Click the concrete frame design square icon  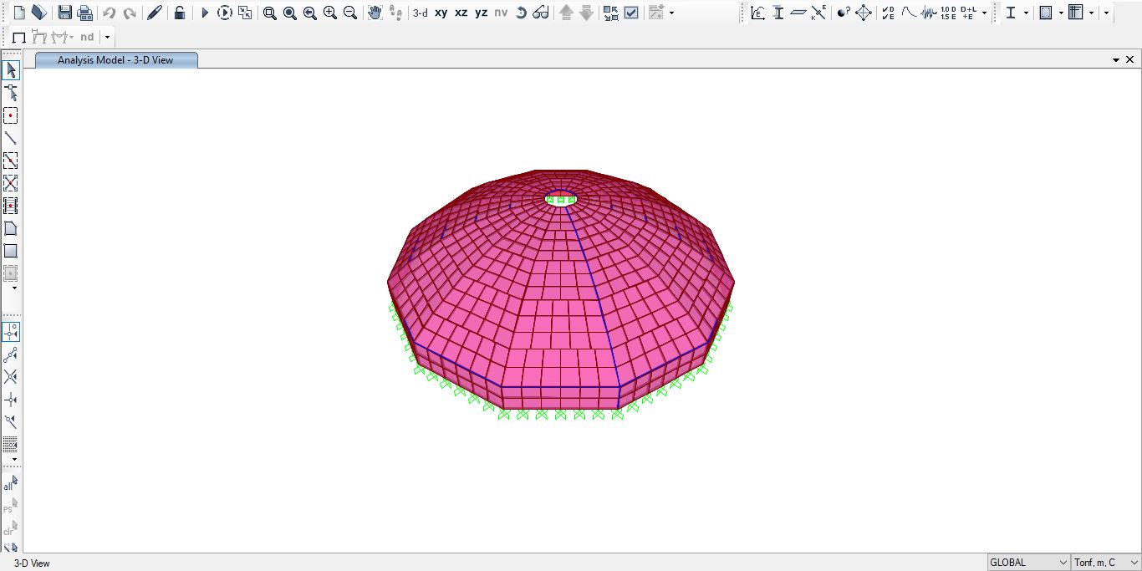point(1046,13)
